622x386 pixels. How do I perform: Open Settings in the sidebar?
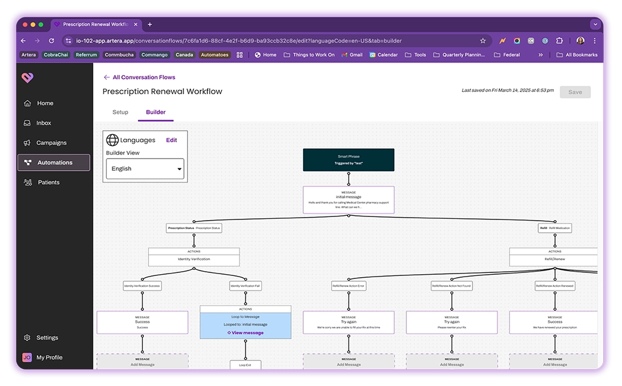pyautogui.click(x=47, y=337)
